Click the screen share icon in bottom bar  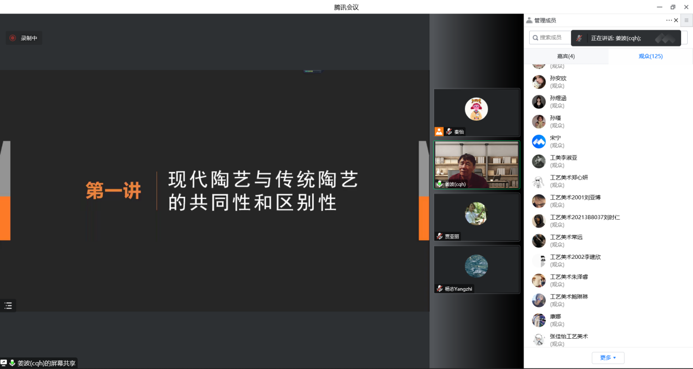pos(4,363)
